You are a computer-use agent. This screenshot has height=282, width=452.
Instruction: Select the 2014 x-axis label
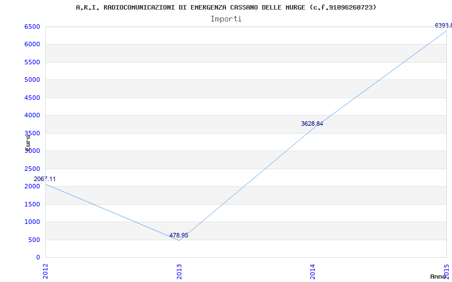click(312, 271)
